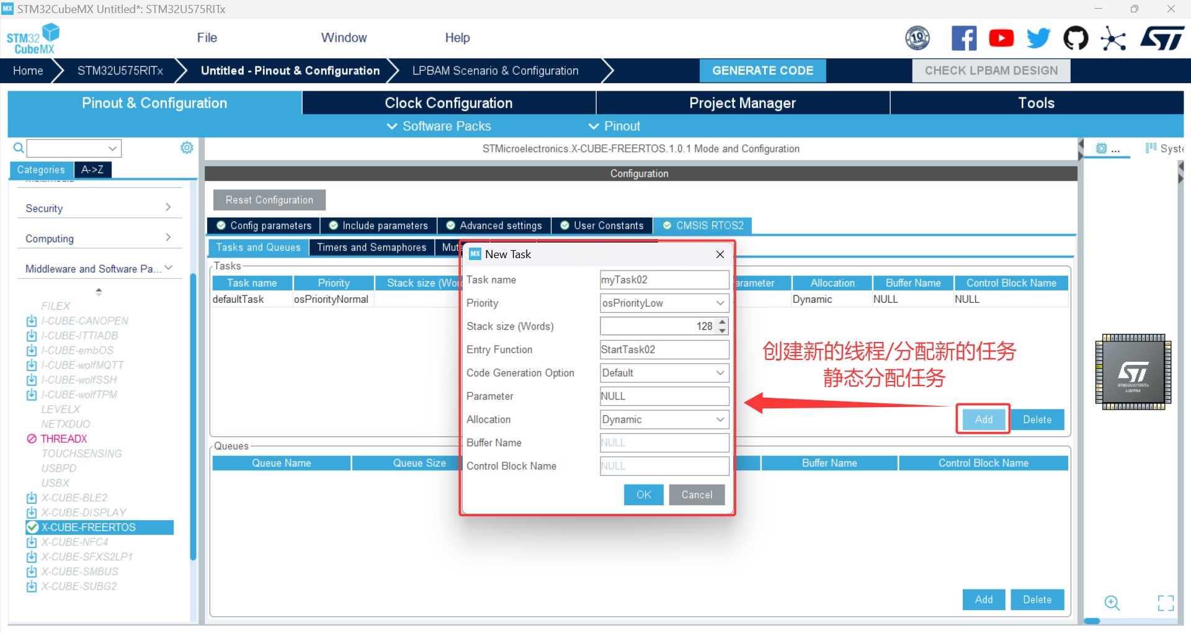Image resolution: width=1191 pixels, height=633 pixels.
Task: Open the GitHub icon link
Action: click(1076, 38)
